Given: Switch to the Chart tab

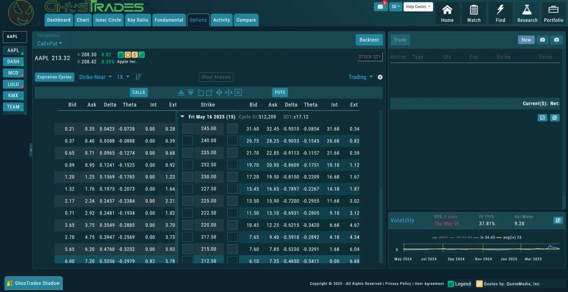Looking at the screenshot, I should click(83, 20).
